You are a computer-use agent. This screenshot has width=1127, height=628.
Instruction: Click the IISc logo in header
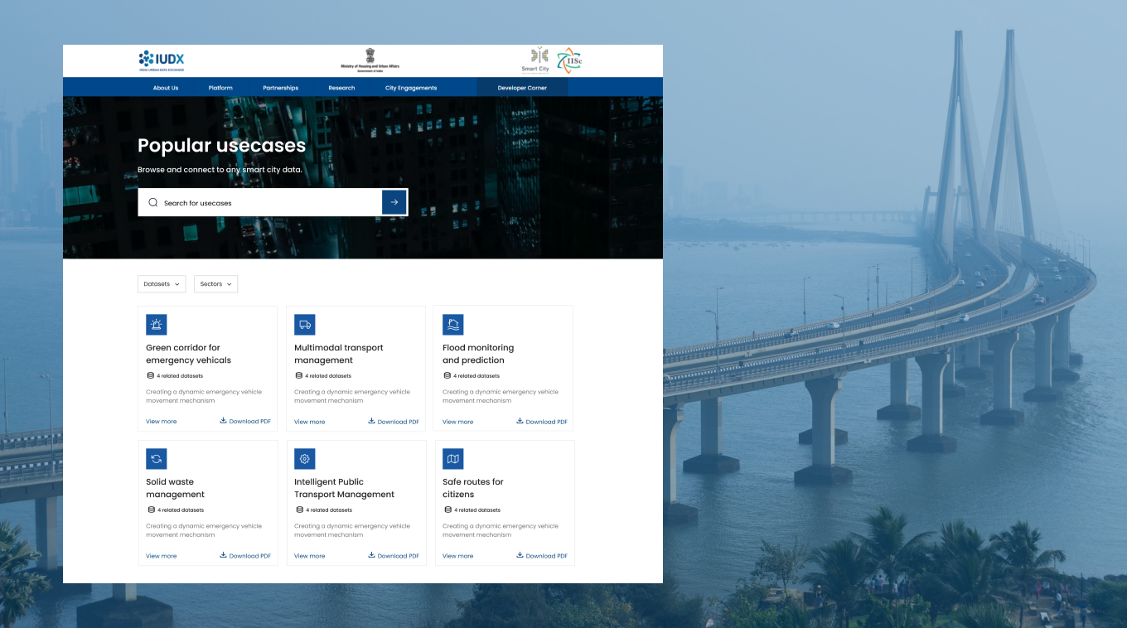click(x=568, y=60)
